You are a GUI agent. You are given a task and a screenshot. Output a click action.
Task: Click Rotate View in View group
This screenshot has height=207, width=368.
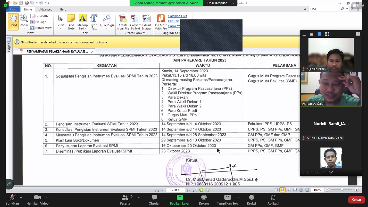[x=41, y=28]
